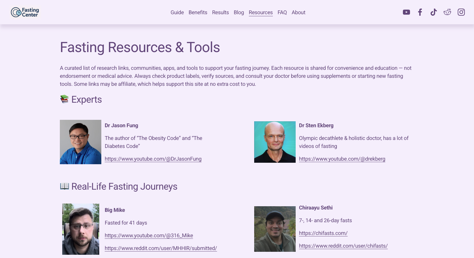Open the chifasts Reddit user link
This screenshot has height=258, width=474.
tap(343, 246)
